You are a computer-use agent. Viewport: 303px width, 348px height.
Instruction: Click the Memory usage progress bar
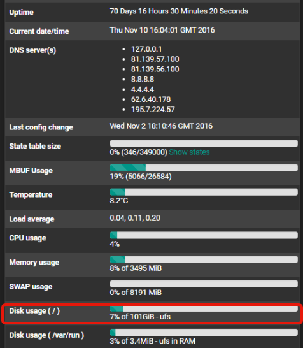click(x=204, y=259)
